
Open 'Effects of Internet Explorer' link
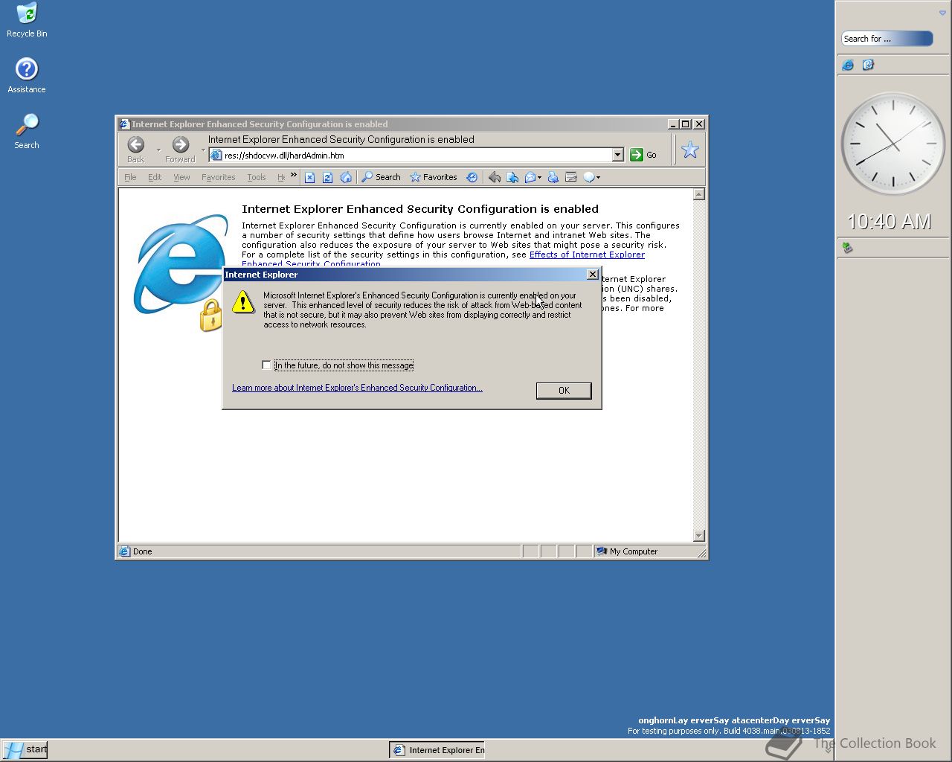click(587, 254)
